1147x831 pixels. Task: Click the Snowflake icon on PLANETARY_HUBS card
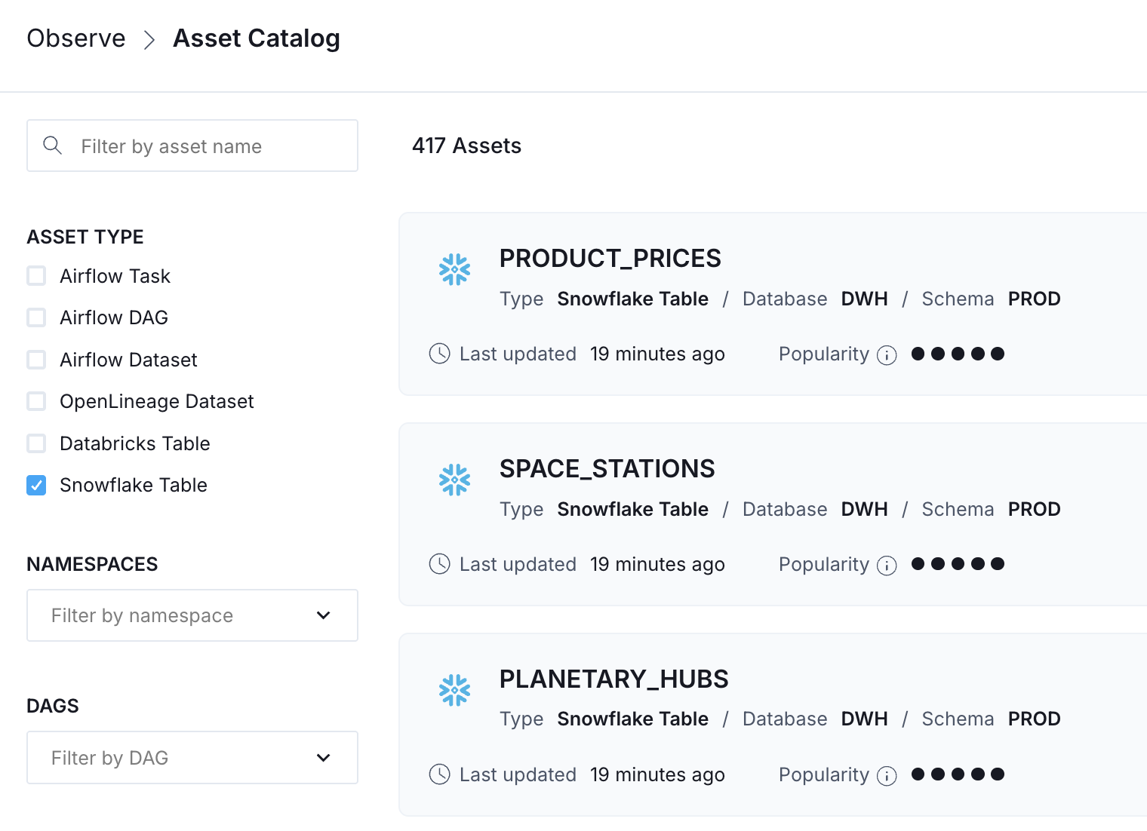click(x=454, y=689)
